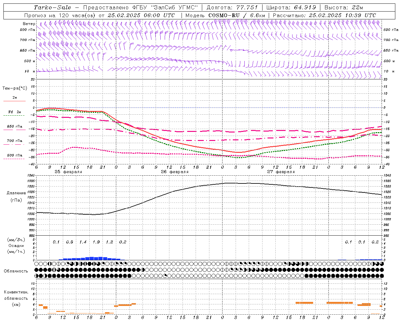The width and height of the screenshot is (400, 320).
Task: Click the Долгота: 77.751 value
Action: 232,7
